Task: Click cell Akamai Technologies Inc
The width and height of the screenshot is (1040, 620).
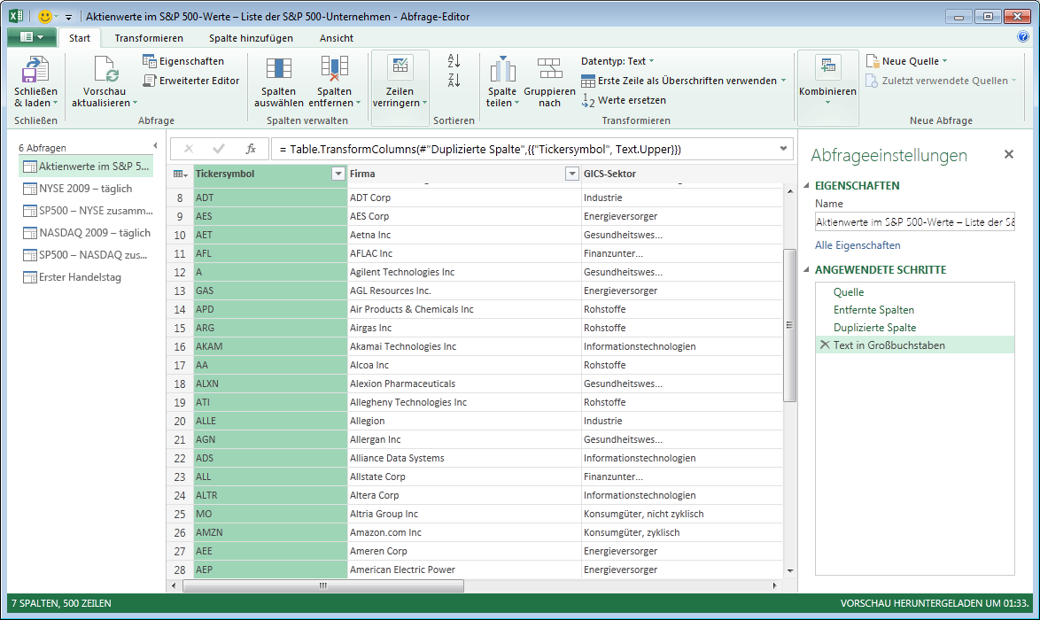Action: 464,346
